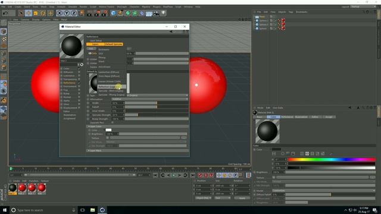Toggle Y axis lock
This screenshot has height=214, width=381.
point(67,13)
